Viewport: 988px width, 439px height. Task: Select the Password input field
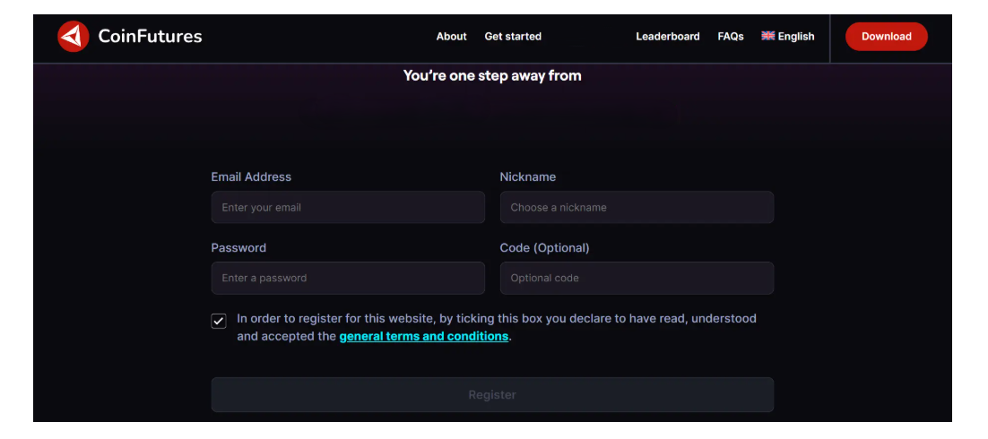[348, 278]
